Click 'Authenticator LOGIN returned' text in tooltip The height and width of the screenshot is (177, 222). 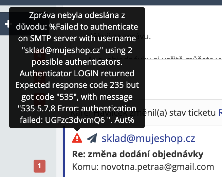(77, 73)
